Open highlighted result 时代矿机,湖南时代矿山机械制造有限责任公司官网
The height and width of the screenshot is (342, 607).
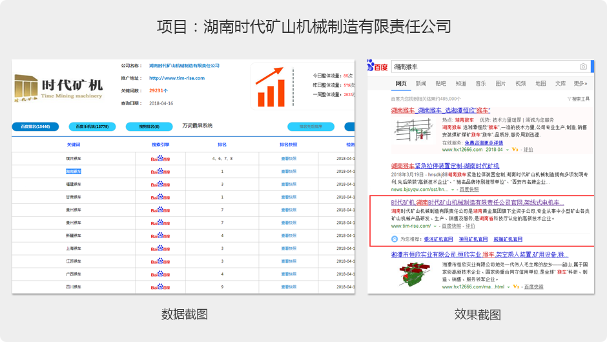click(x=477, y=203)
